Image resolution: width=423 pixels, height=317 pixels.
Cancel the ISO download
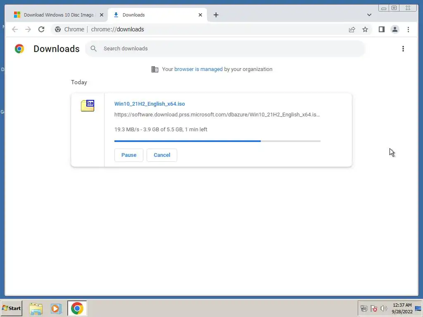point(162,155)
